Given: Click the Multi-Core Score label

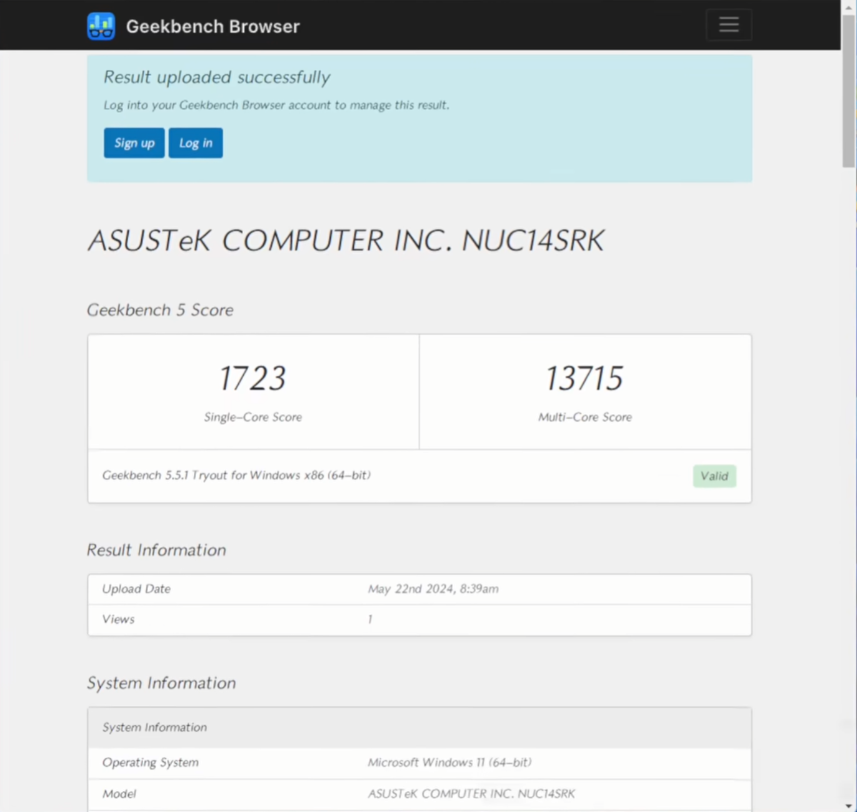Looking at the screenshot, I should point(585,417).
